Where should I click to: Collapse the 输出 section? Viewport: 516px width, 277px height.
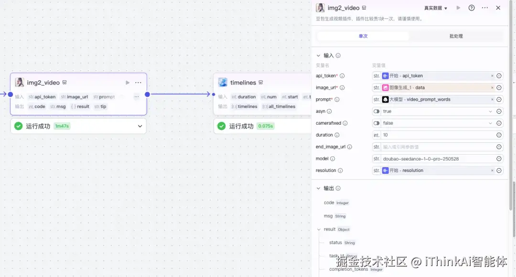pos(318,189)
